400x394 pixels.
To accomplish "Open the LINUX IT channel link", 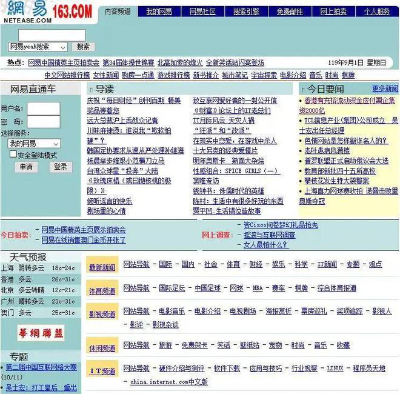I will 335,368.
